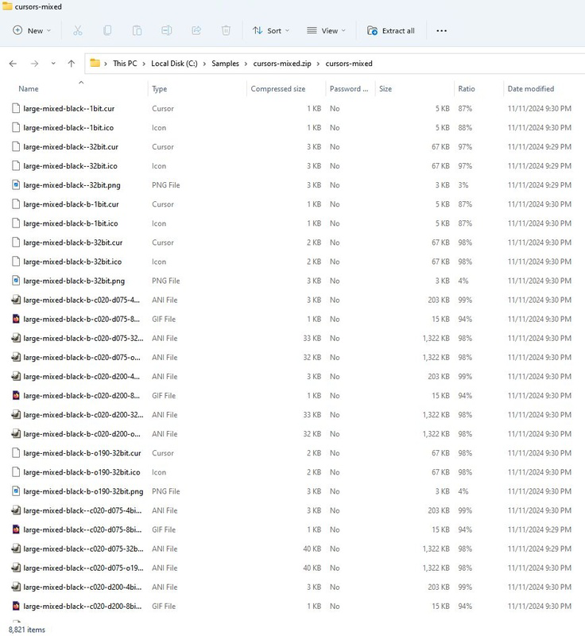Open recent locations chevron
This screenshot has height=636, width=585.
point(53,64)
